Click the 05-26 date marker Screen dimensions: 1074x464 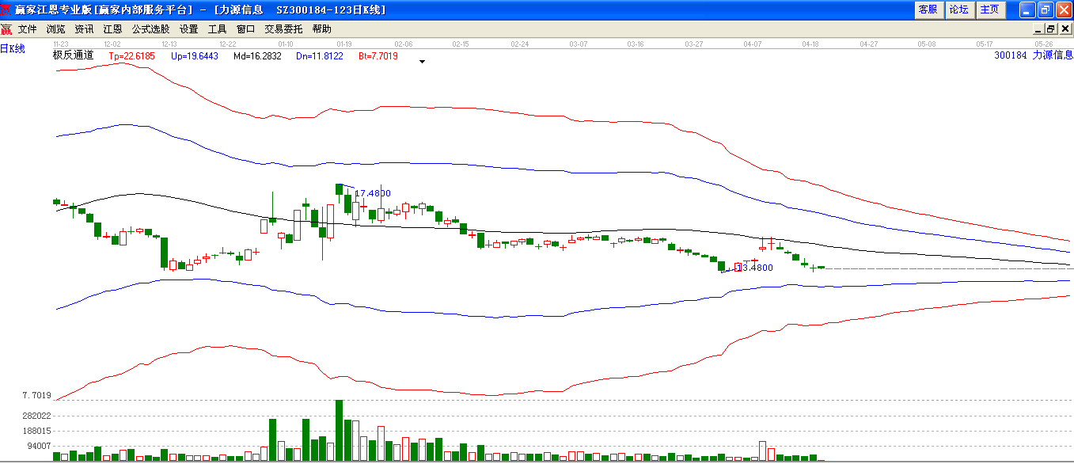(1044, 44)
